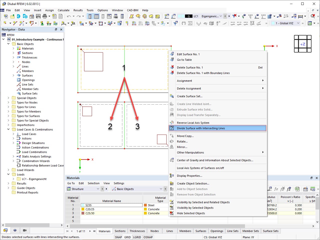The image size is (320, 240).
Task: Switch to the Sections table tab
Action: click(x=120, y=231)
